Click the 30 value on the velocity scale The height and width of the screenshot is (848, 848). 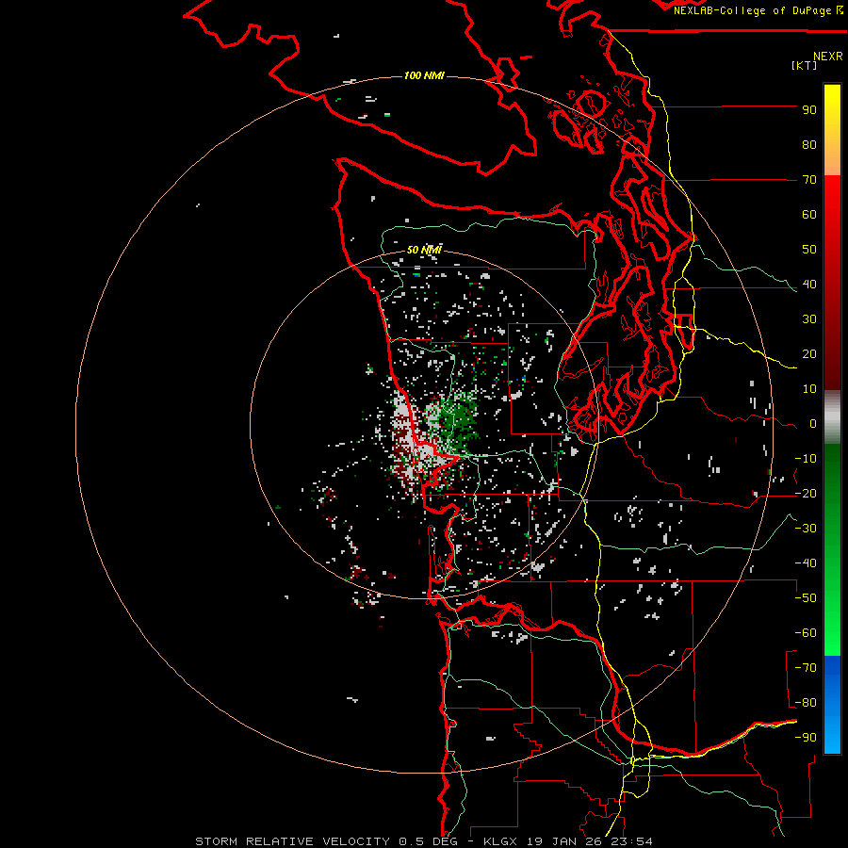click(809, 319)
